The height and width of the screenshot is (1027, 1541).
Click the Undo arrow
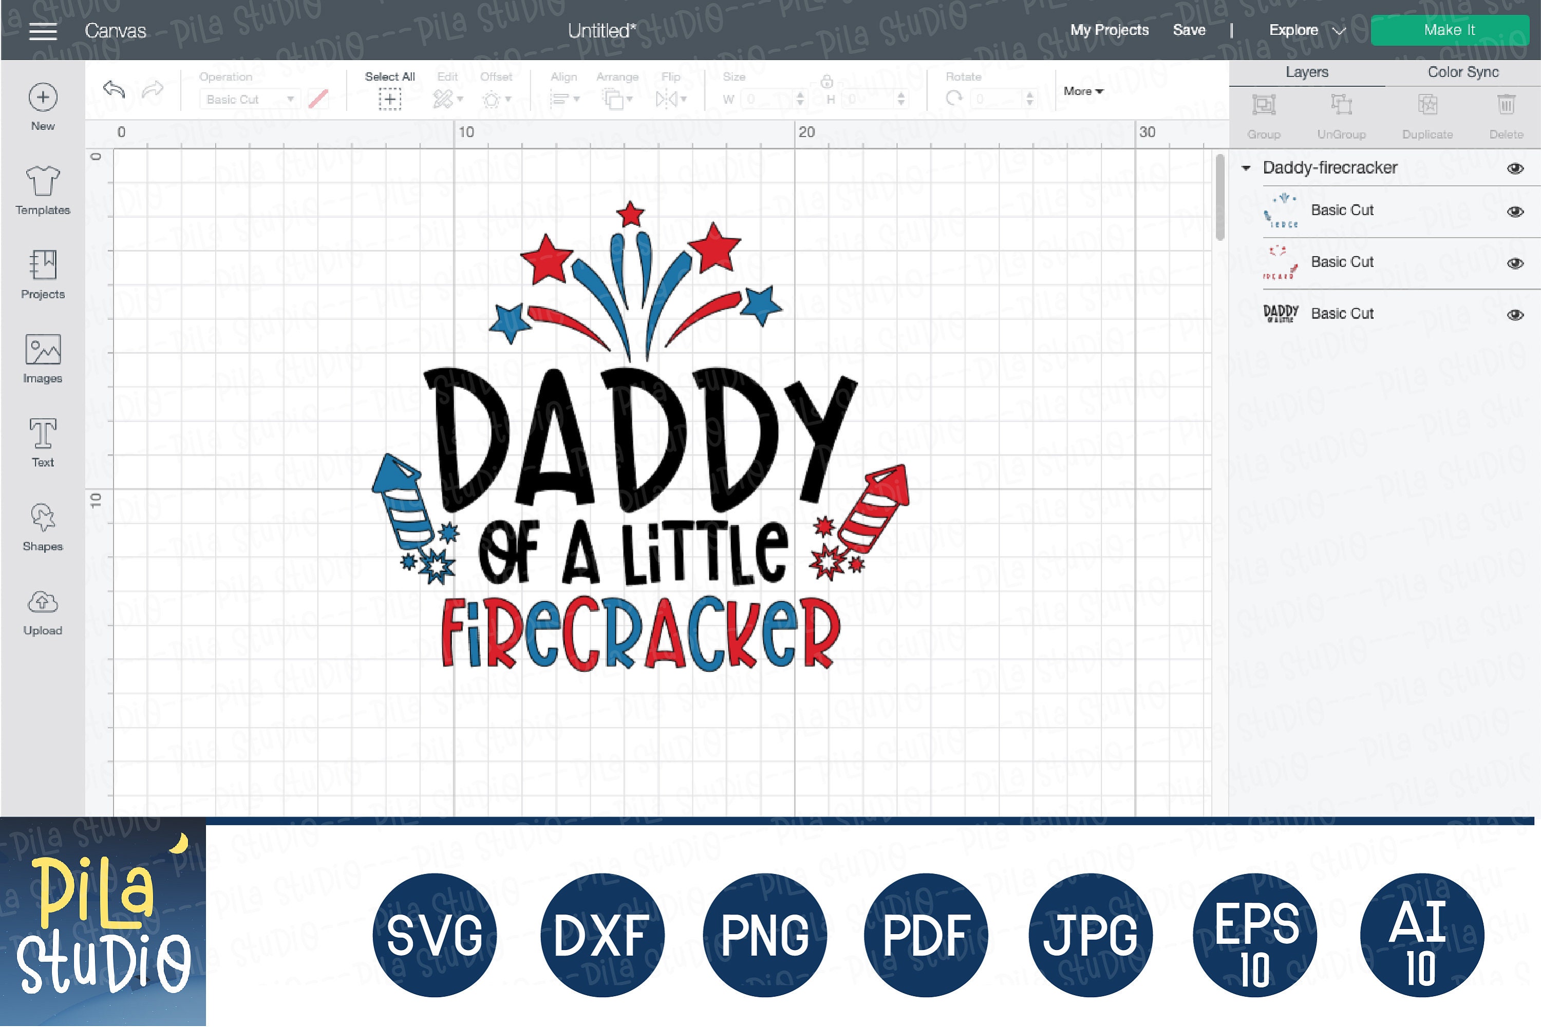click(115, 90)
